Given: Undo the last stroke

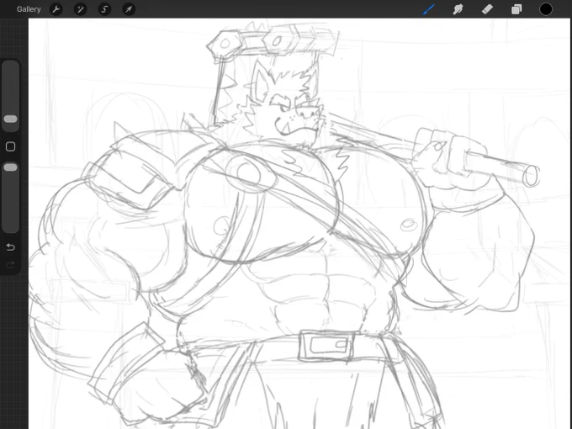Looking at the screenshot, I should coord(11,247).
